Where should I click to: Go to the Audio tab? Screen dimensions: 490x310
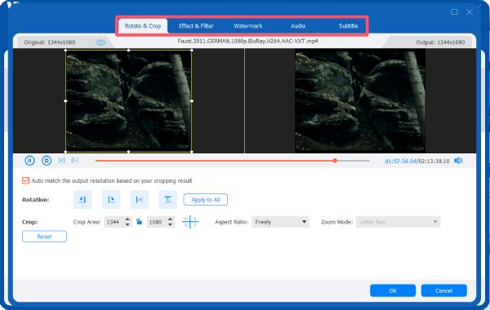click(298, 26)
